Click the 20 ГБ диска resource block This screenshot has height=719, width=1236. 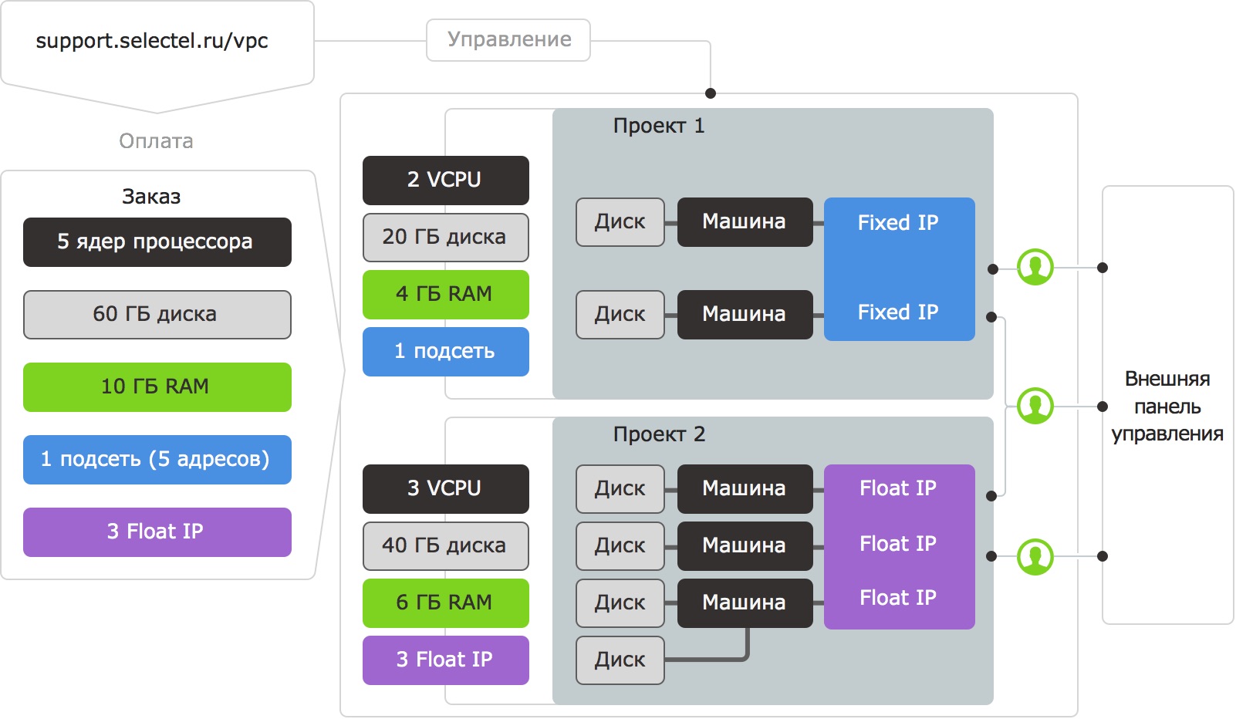point(446,238)
